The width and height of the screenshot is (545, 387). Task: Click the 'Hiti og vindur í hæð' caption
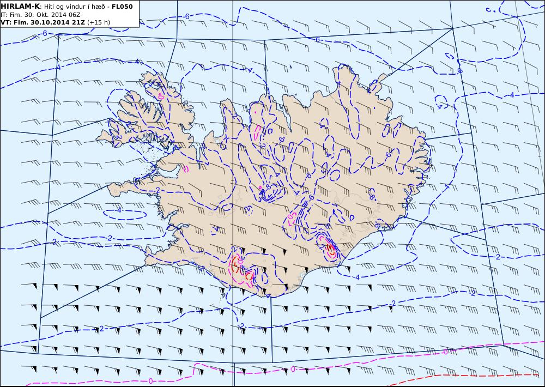(74, 7)
